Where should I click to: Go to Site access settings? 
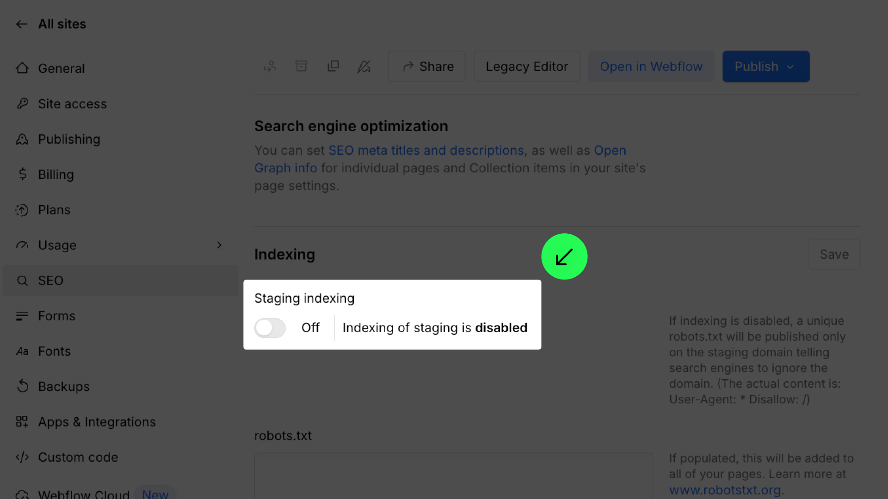72,104
